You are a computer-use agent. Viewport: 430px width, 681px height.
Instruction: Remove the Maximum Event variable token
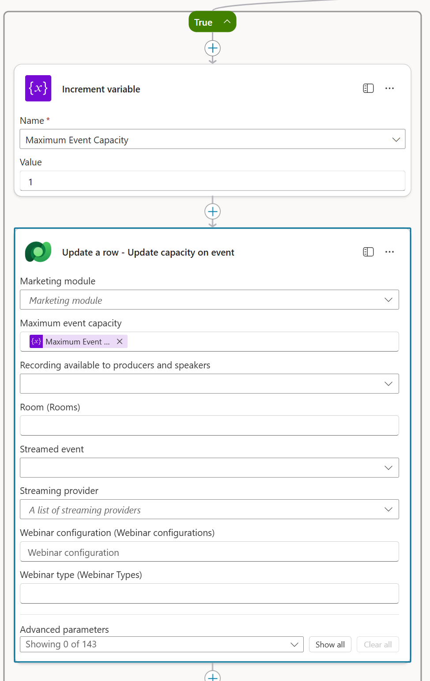(120, 341)
